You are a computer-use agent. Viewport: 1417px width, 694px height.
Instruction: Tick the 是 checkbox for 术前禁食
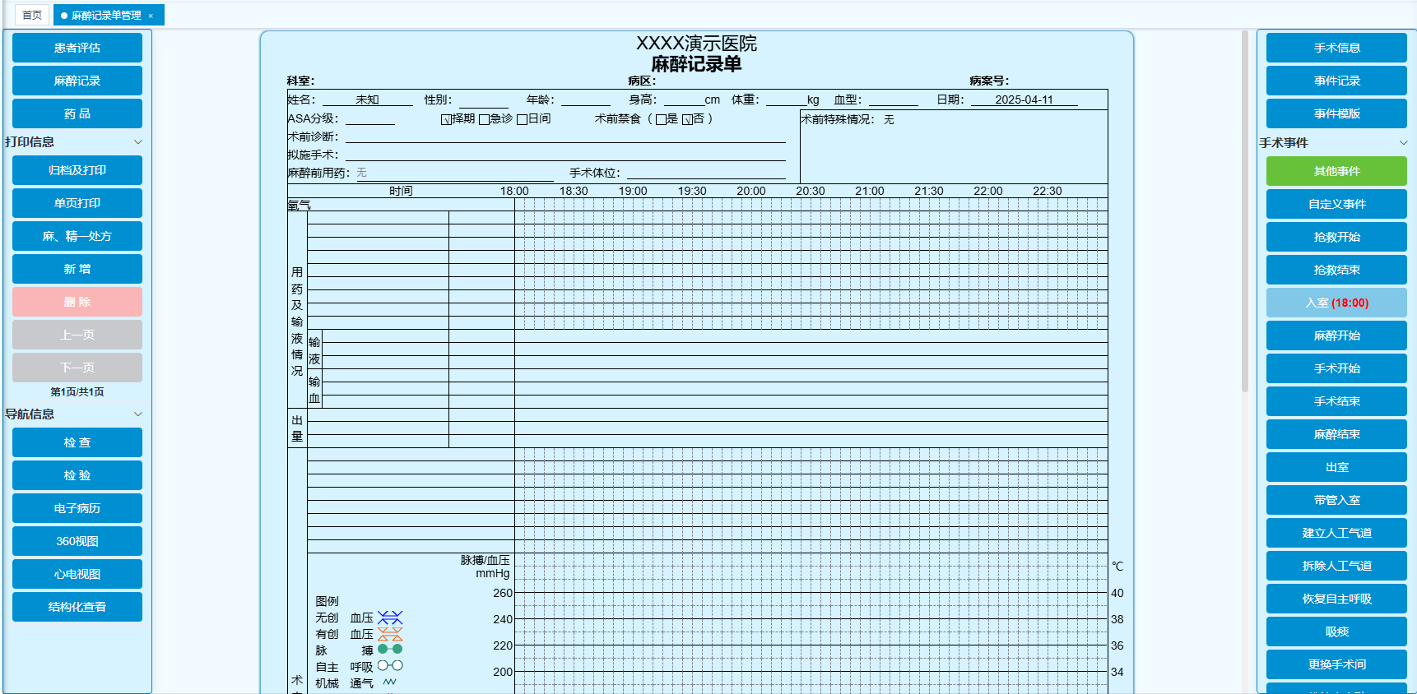coord(661,120)
